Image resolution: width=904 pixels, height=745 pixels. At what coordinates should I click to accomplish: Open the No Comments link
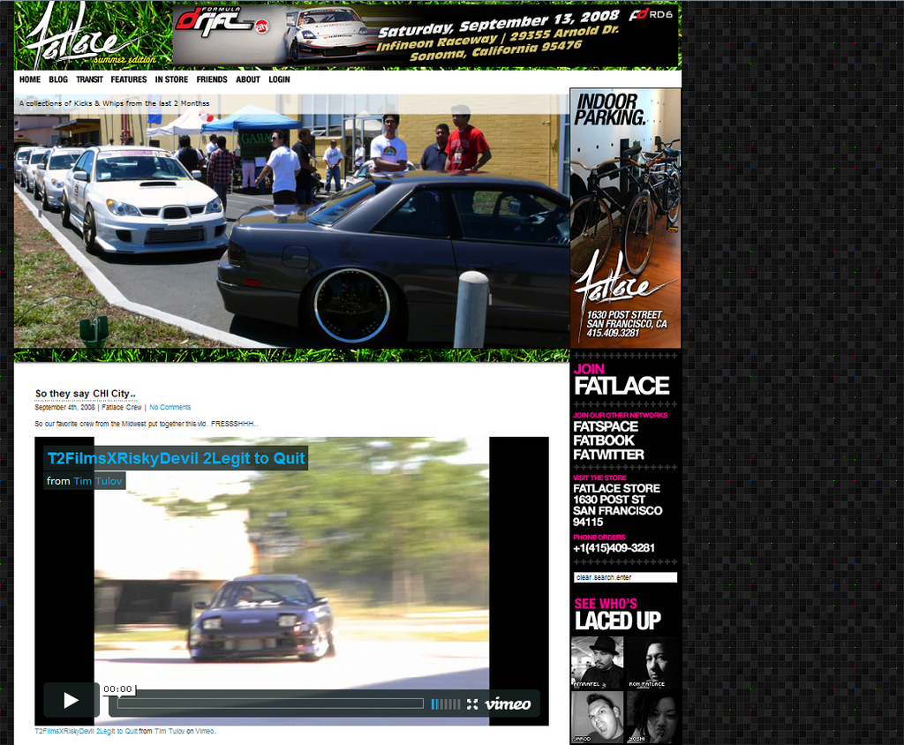point(170,407)
